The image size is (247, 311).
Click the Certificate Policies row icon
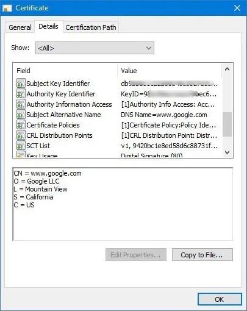click(21, 125)
